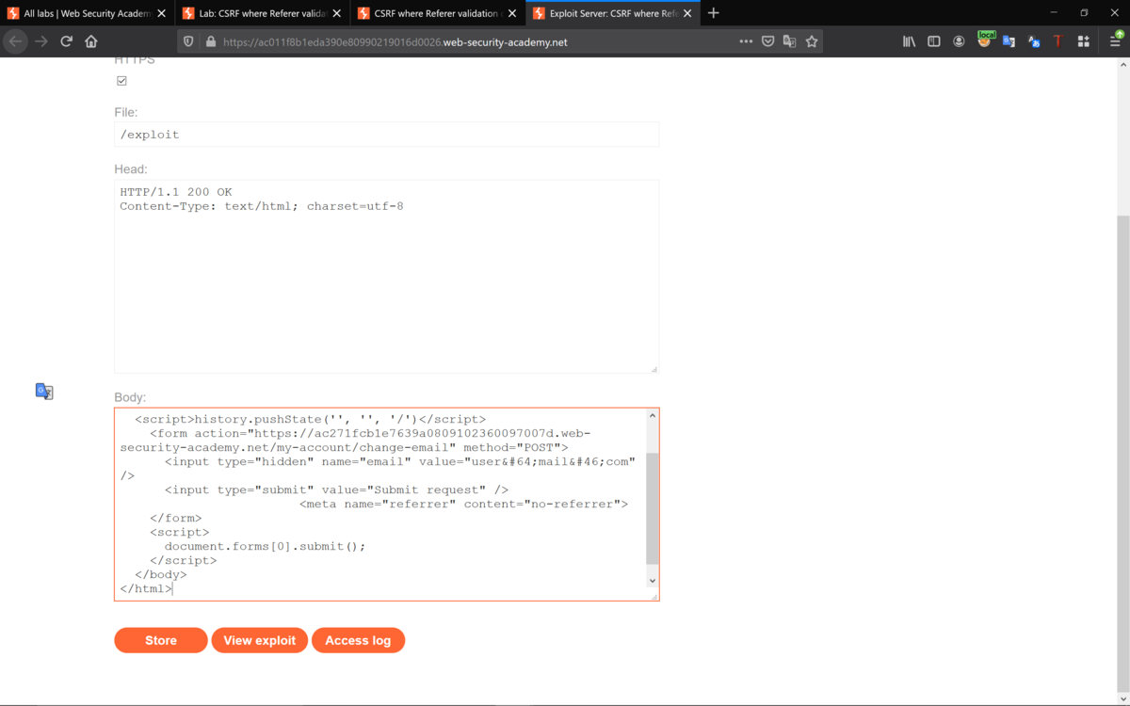
Task: Click the browser forward arrow
Action: (40, 41)
